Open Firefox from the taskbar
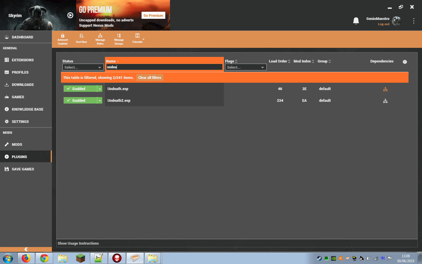This screenshot has width=422, height=264. (x=26, y=258)
